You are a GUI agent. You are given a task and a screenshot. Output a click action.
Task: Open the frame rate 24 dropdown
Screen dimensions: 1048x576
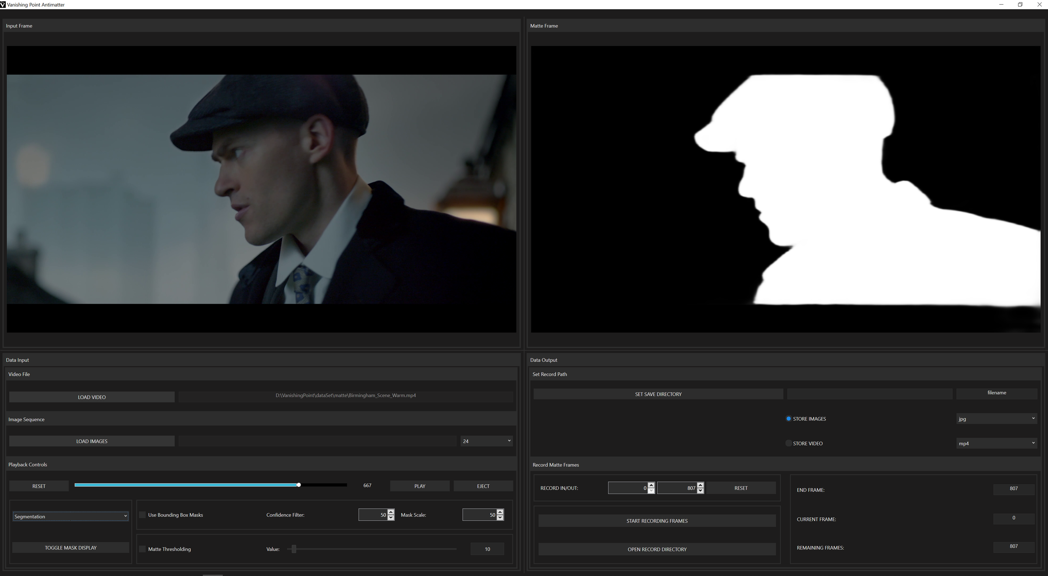487,441
